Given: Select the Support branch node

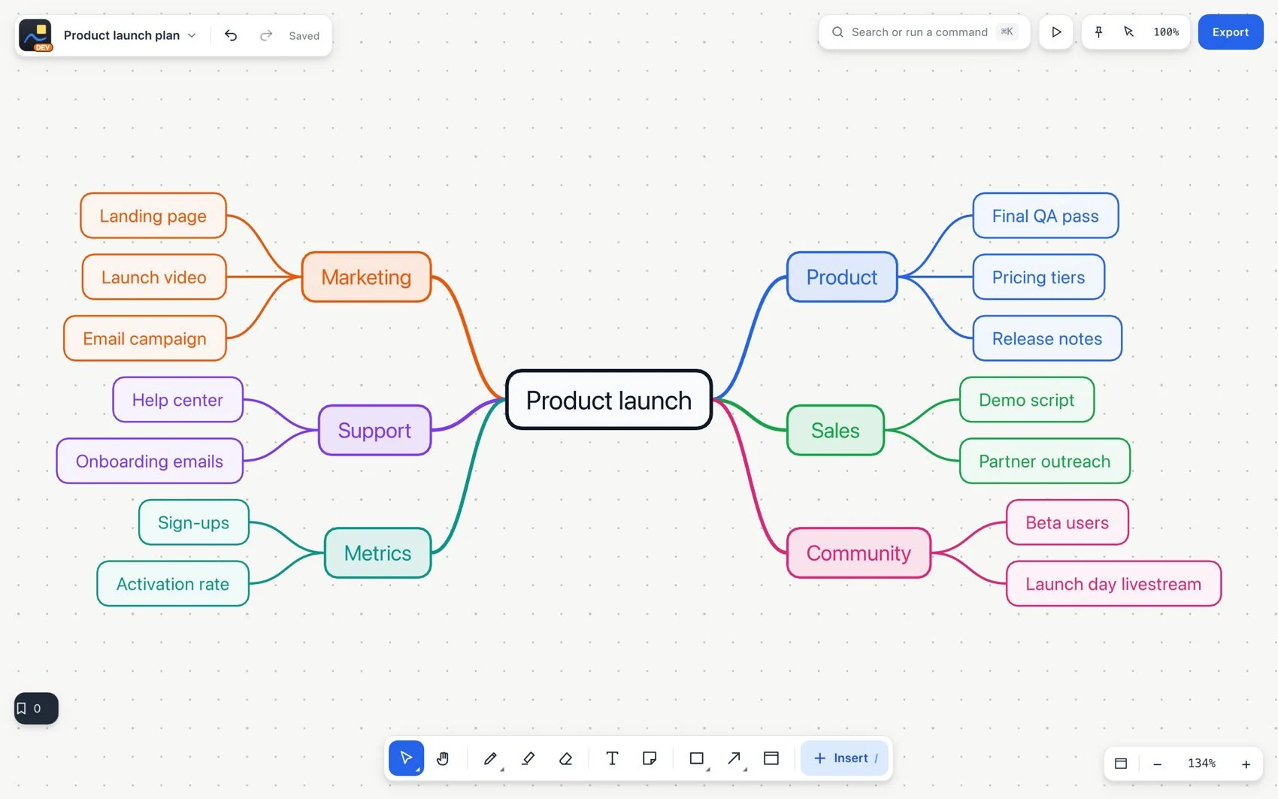Looking at the screenshot, I should click(374, 430).
